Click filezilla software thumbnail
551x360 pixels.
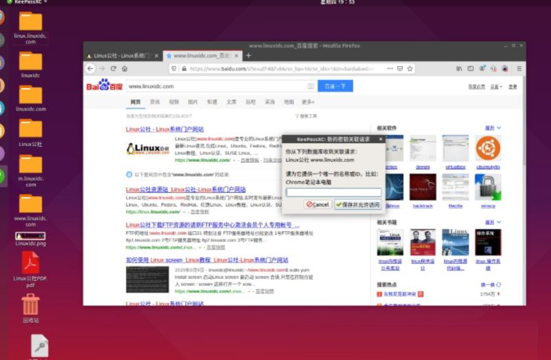tap(455, 187)
